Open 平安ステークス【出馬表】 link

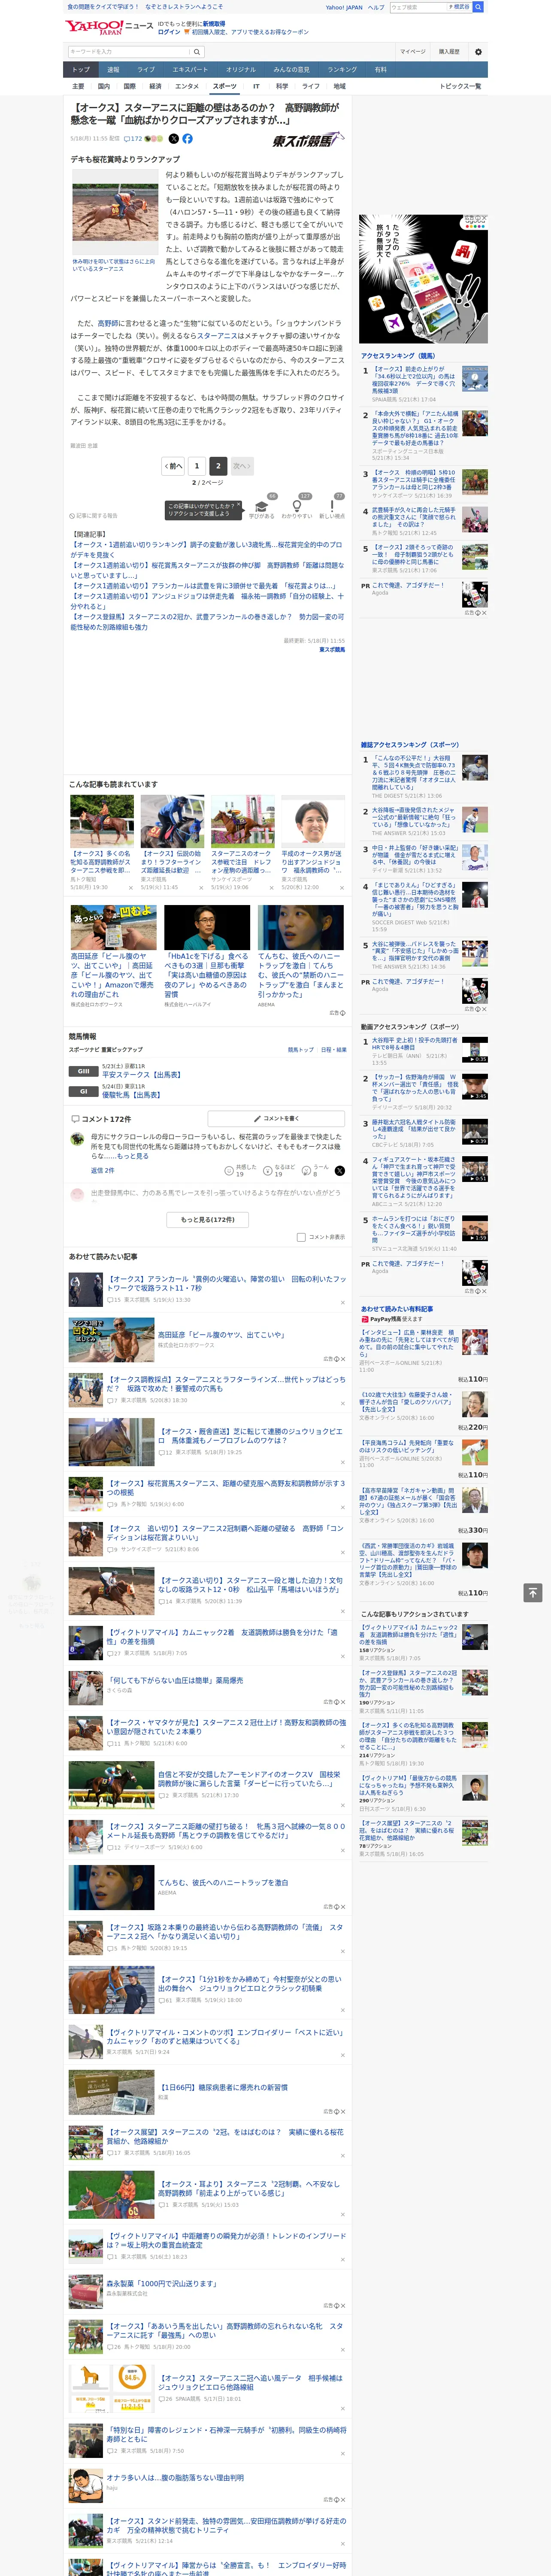click(142, 1075)
